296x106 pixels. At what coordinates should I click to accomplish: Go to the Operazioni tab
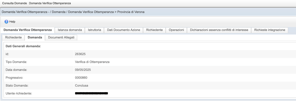(x=176, y=30)
